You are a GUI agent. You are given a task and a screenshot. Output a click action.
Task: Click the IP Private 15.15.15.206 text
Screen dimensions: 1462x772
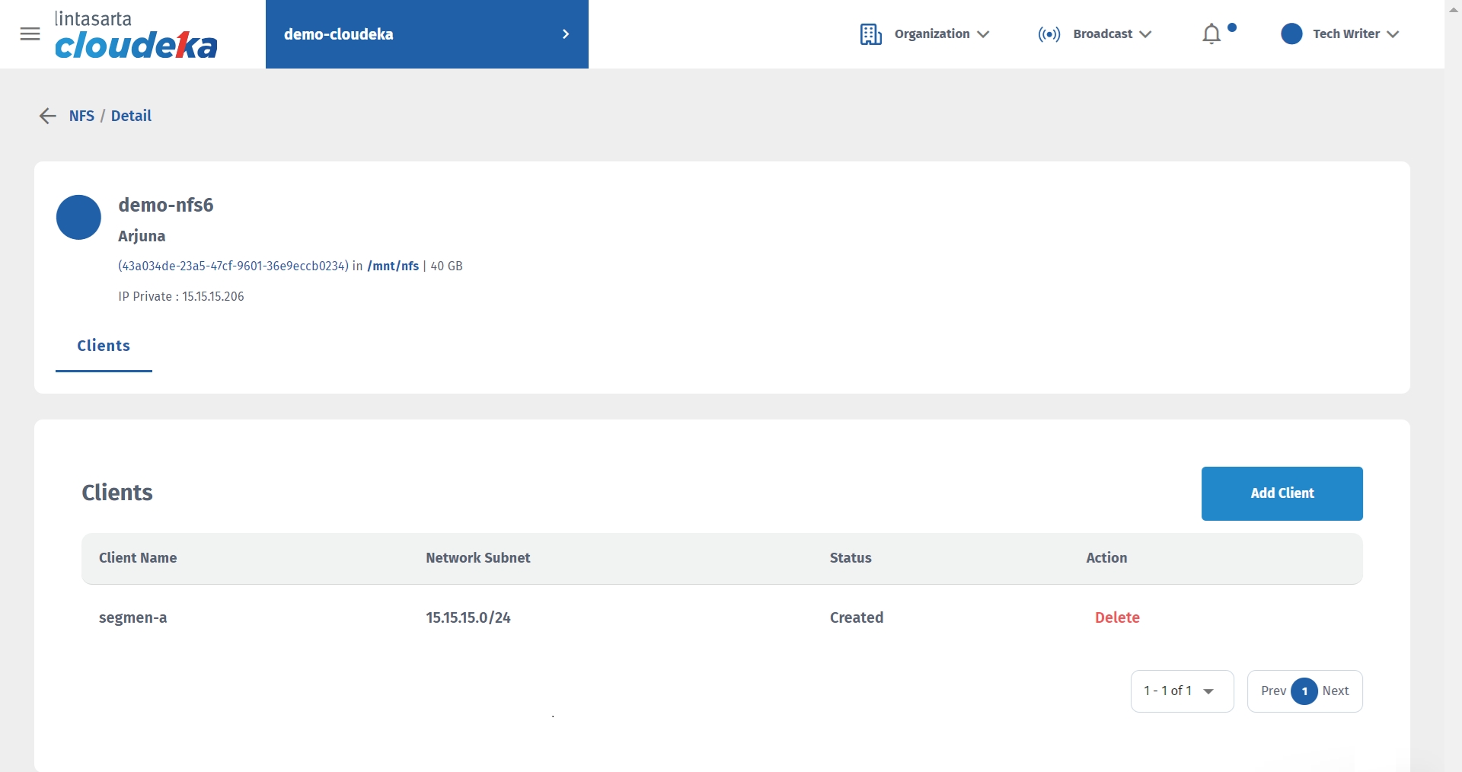pyautogui.click(x=181, y=297)
